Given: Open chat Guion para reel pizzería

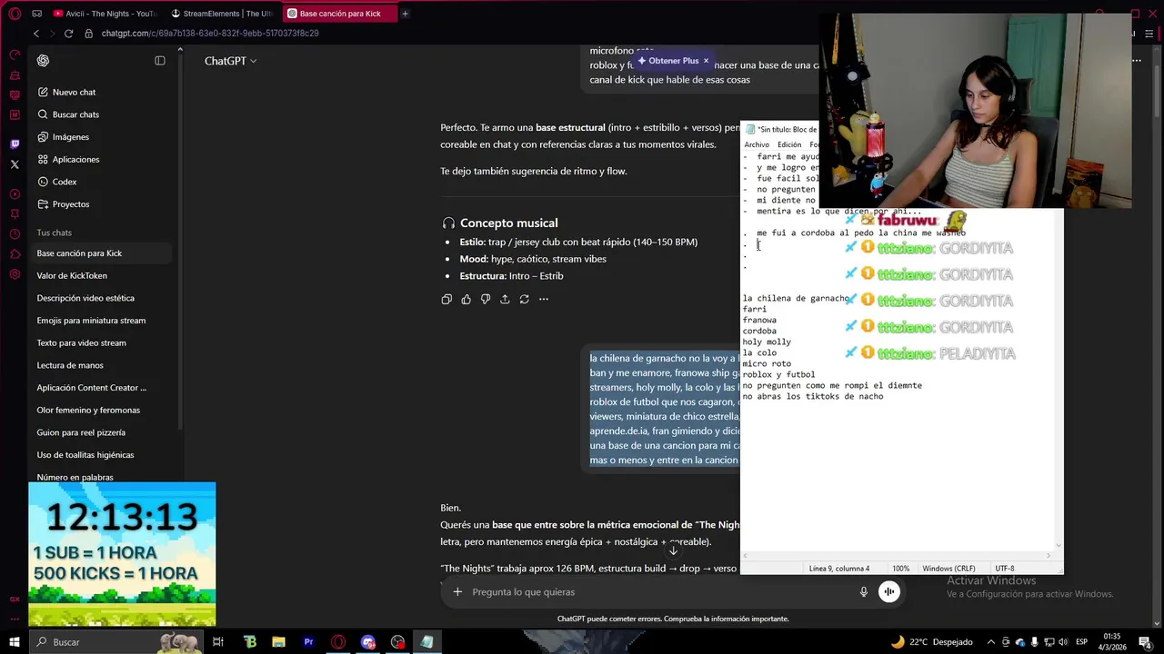Looking at the screenshot, I should (81, 432).
